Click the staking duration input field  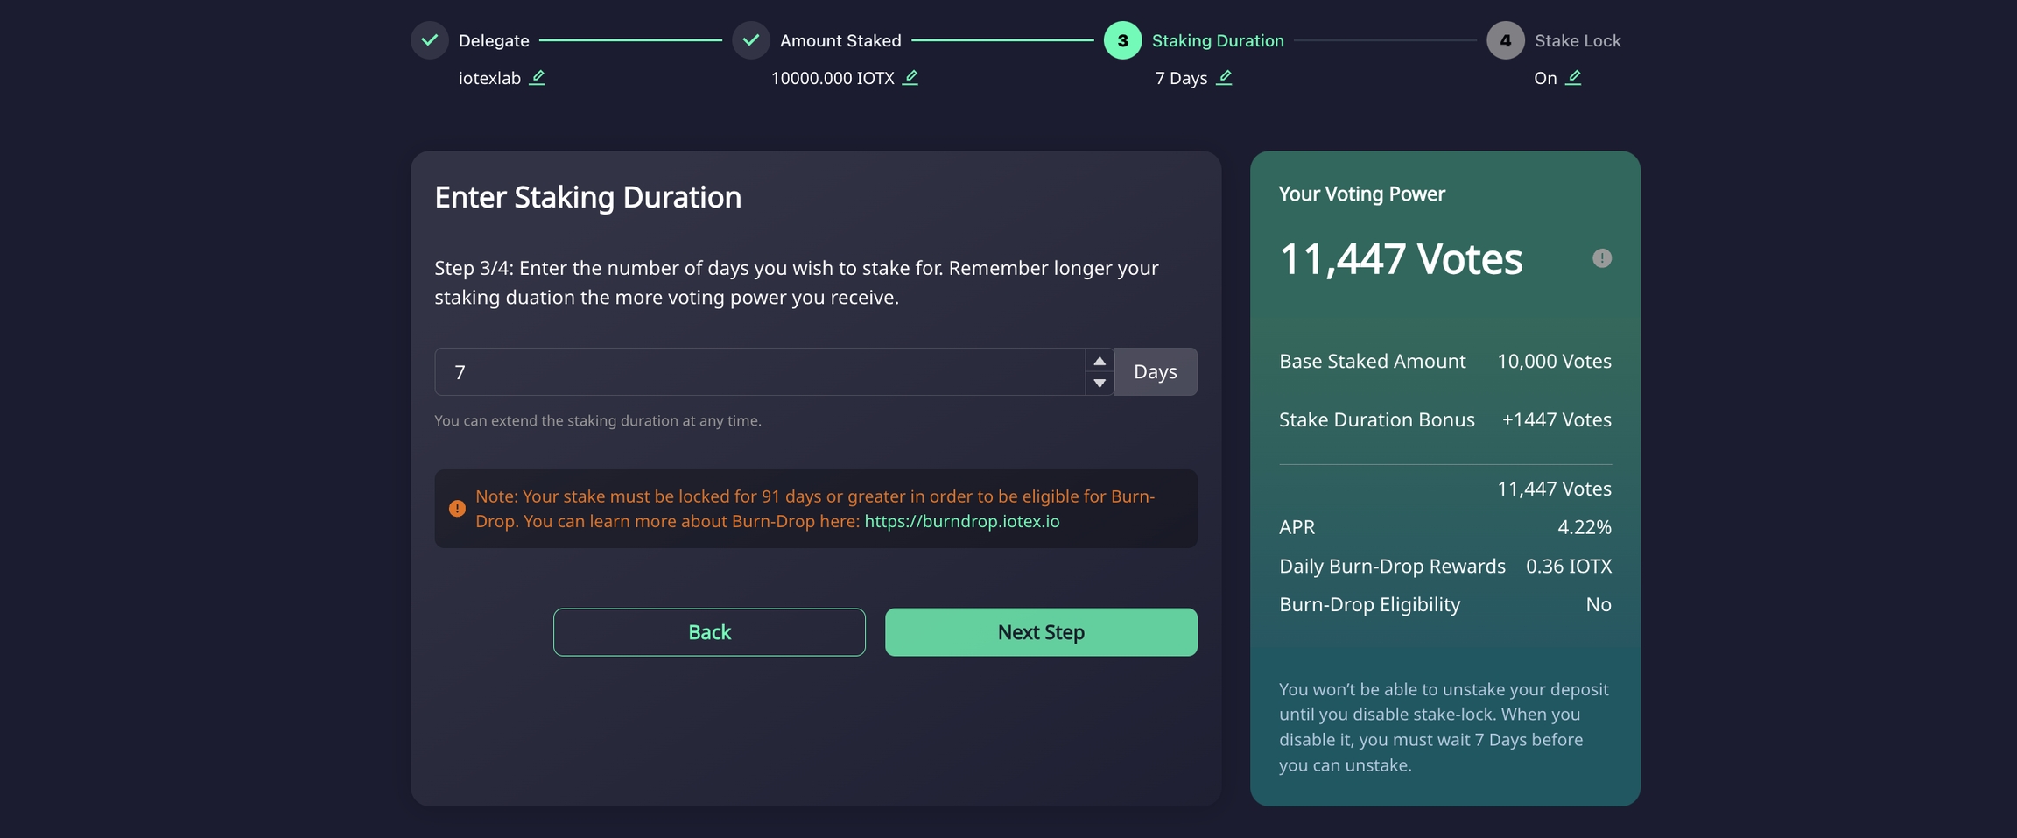pyautogui.click(x=759, y=372)
